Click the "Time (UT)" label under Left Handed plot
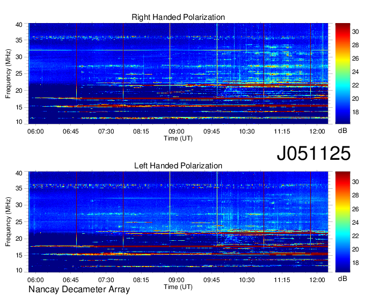Image resolution: width=365 pixels, height=296 pixels. pos(178,287)
